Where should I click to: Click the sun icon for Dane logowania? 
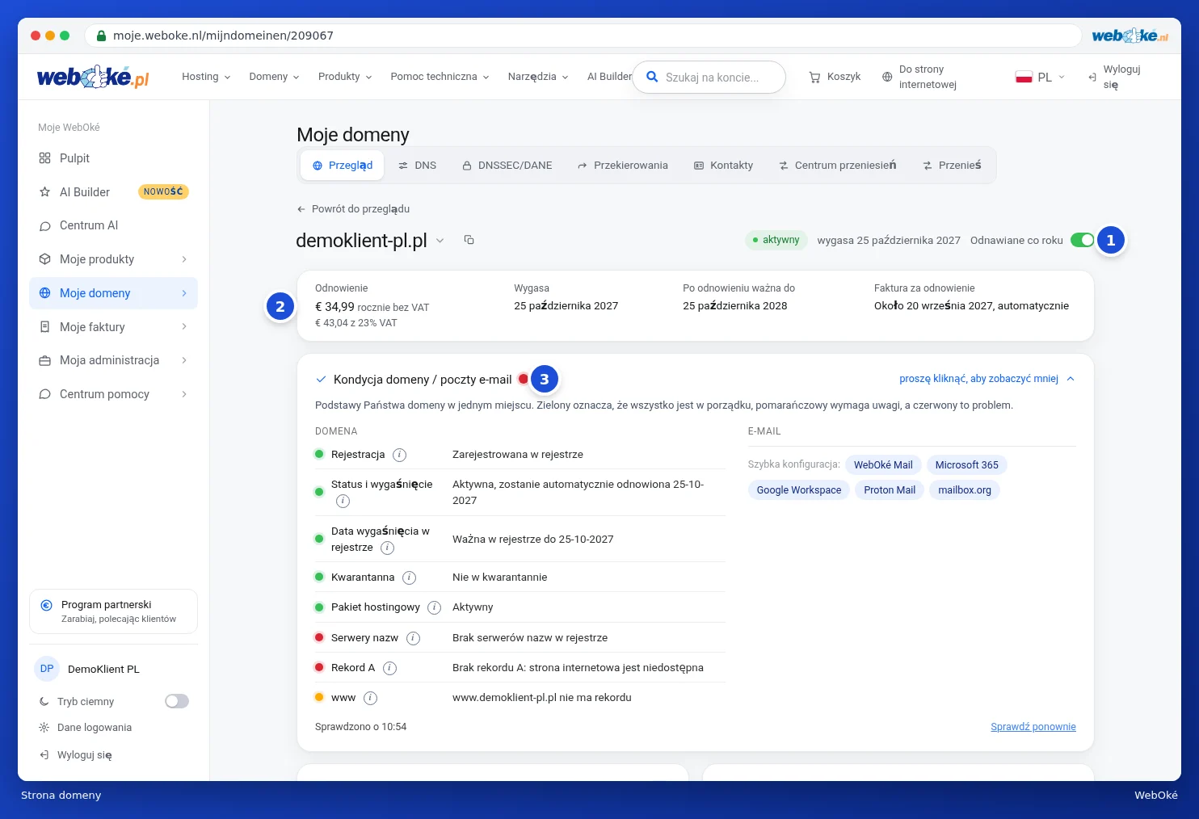[44, 728]
